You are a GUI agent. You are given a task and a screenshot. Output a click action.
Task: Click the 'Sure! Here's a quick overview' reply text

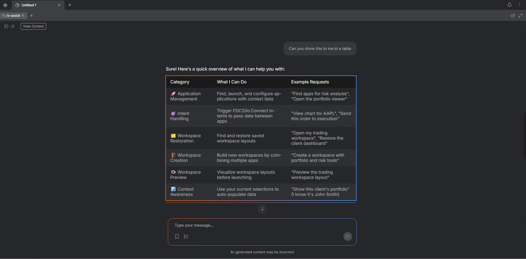225,69
